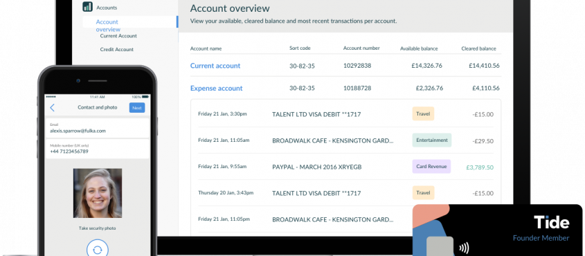Tap the security photo thumbnail
This screenshot has width=585, height=256.
tap(98, 193)
